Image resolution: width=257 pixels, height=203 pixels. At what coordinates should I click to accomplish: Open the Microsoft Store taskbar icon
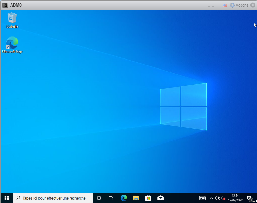(148, 198)
